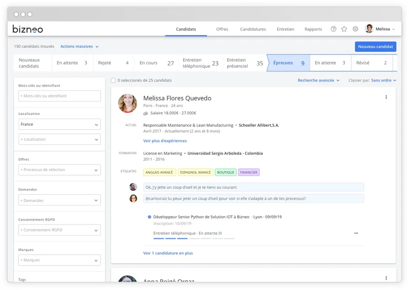This screenshot has height=290, width=409.
Task: Click the salary banknote icon
Action: coord(146,113)
